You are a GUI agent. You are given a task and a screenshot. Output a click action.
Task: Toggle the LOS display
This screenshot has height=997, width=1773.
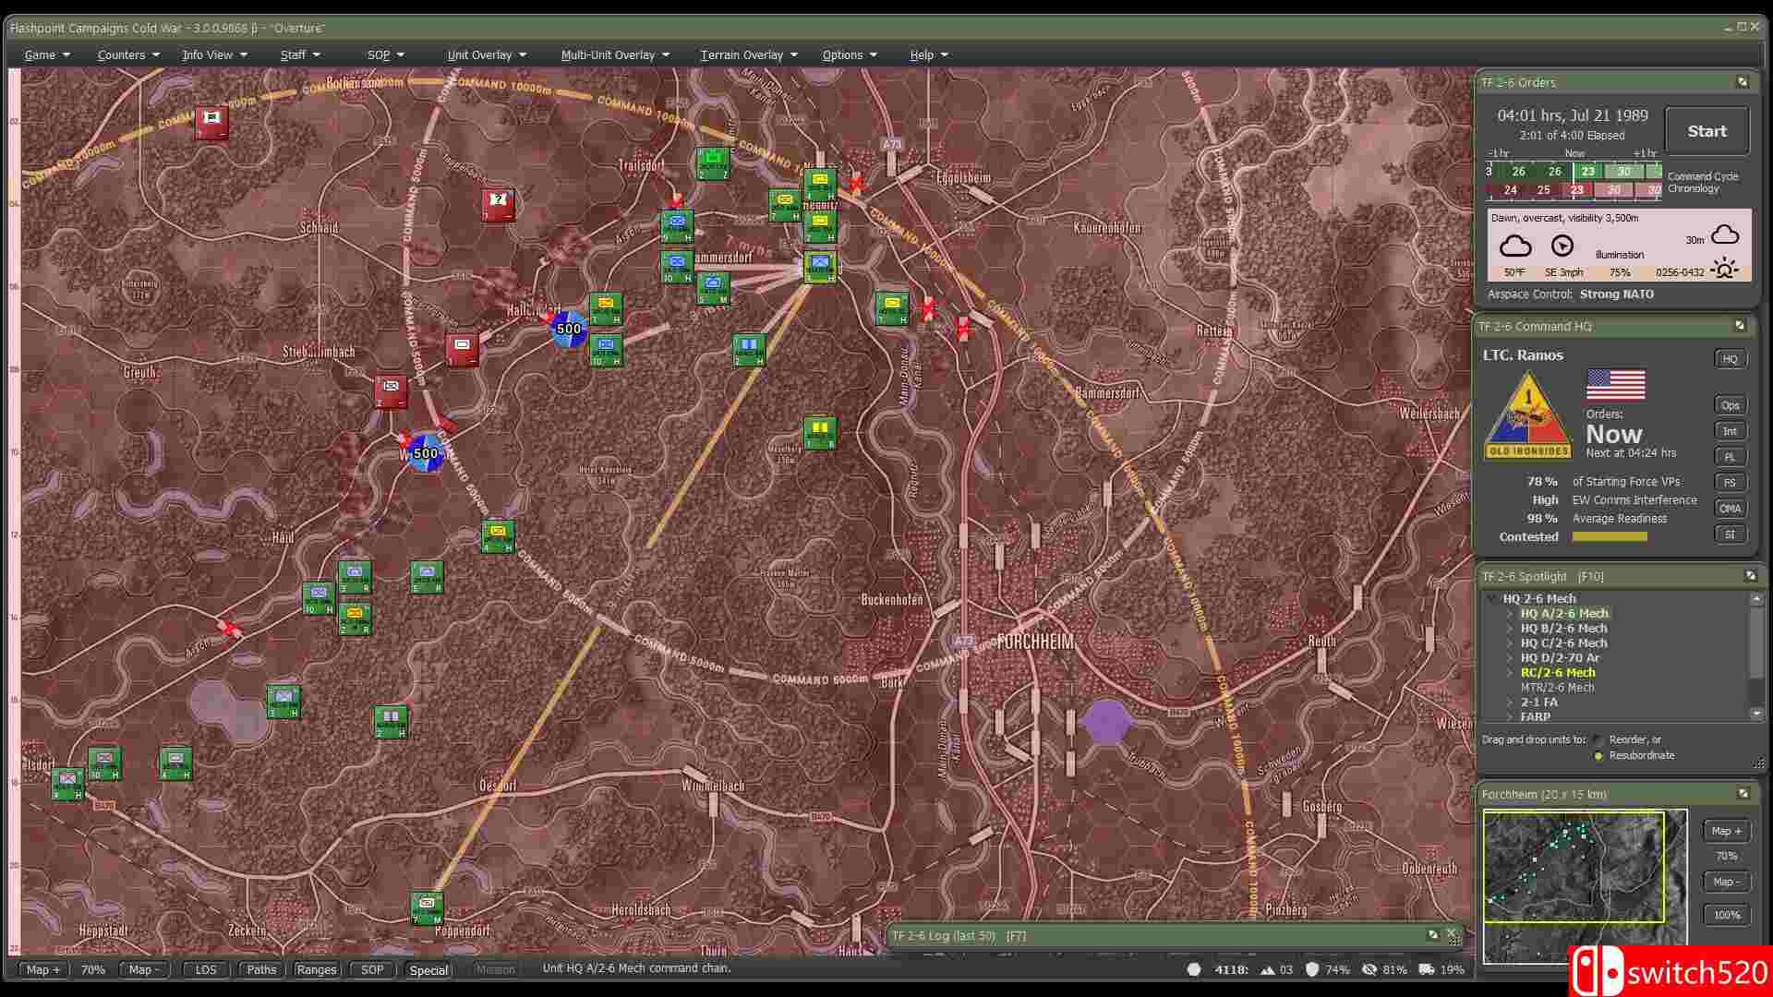click(205, 969)
